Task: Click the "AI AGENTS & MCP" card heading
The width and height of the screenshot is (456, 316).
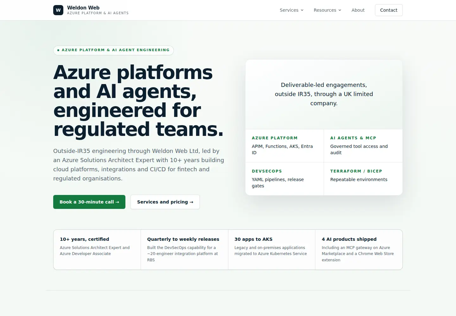Action: pyautogui.click(x=353, y=138)
